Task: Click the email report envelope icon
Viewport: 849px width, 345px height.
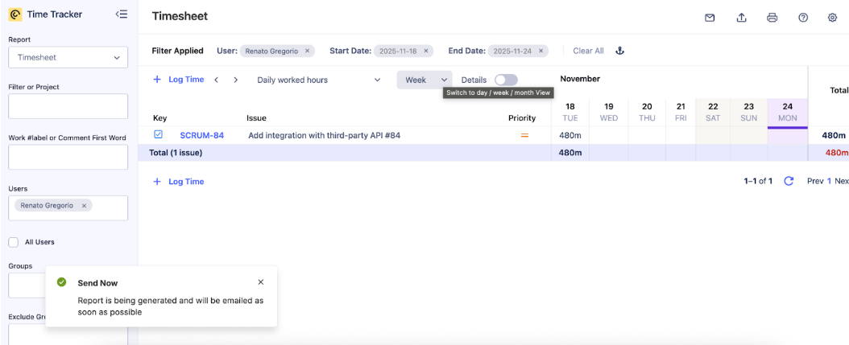Action: click(710, 18)
